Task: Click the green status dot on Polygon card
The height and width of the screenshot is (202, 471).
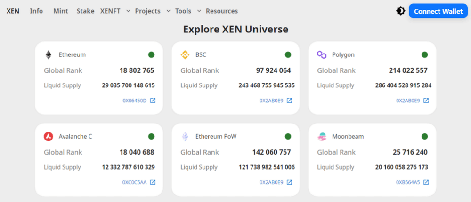Action: pos(425,55)
